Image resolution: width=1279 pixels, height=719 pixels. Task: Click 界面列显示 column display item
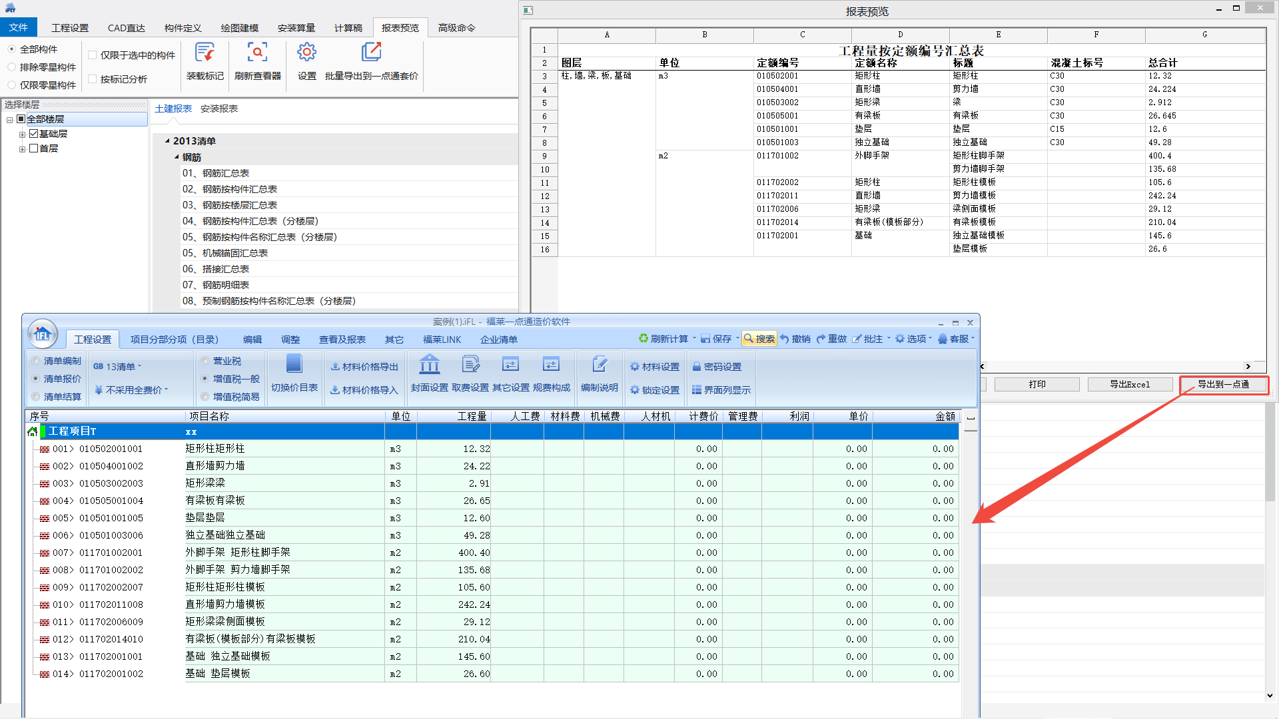point(721,390)
